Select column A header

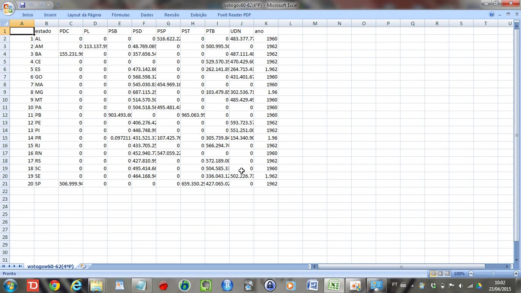point(22,24)
